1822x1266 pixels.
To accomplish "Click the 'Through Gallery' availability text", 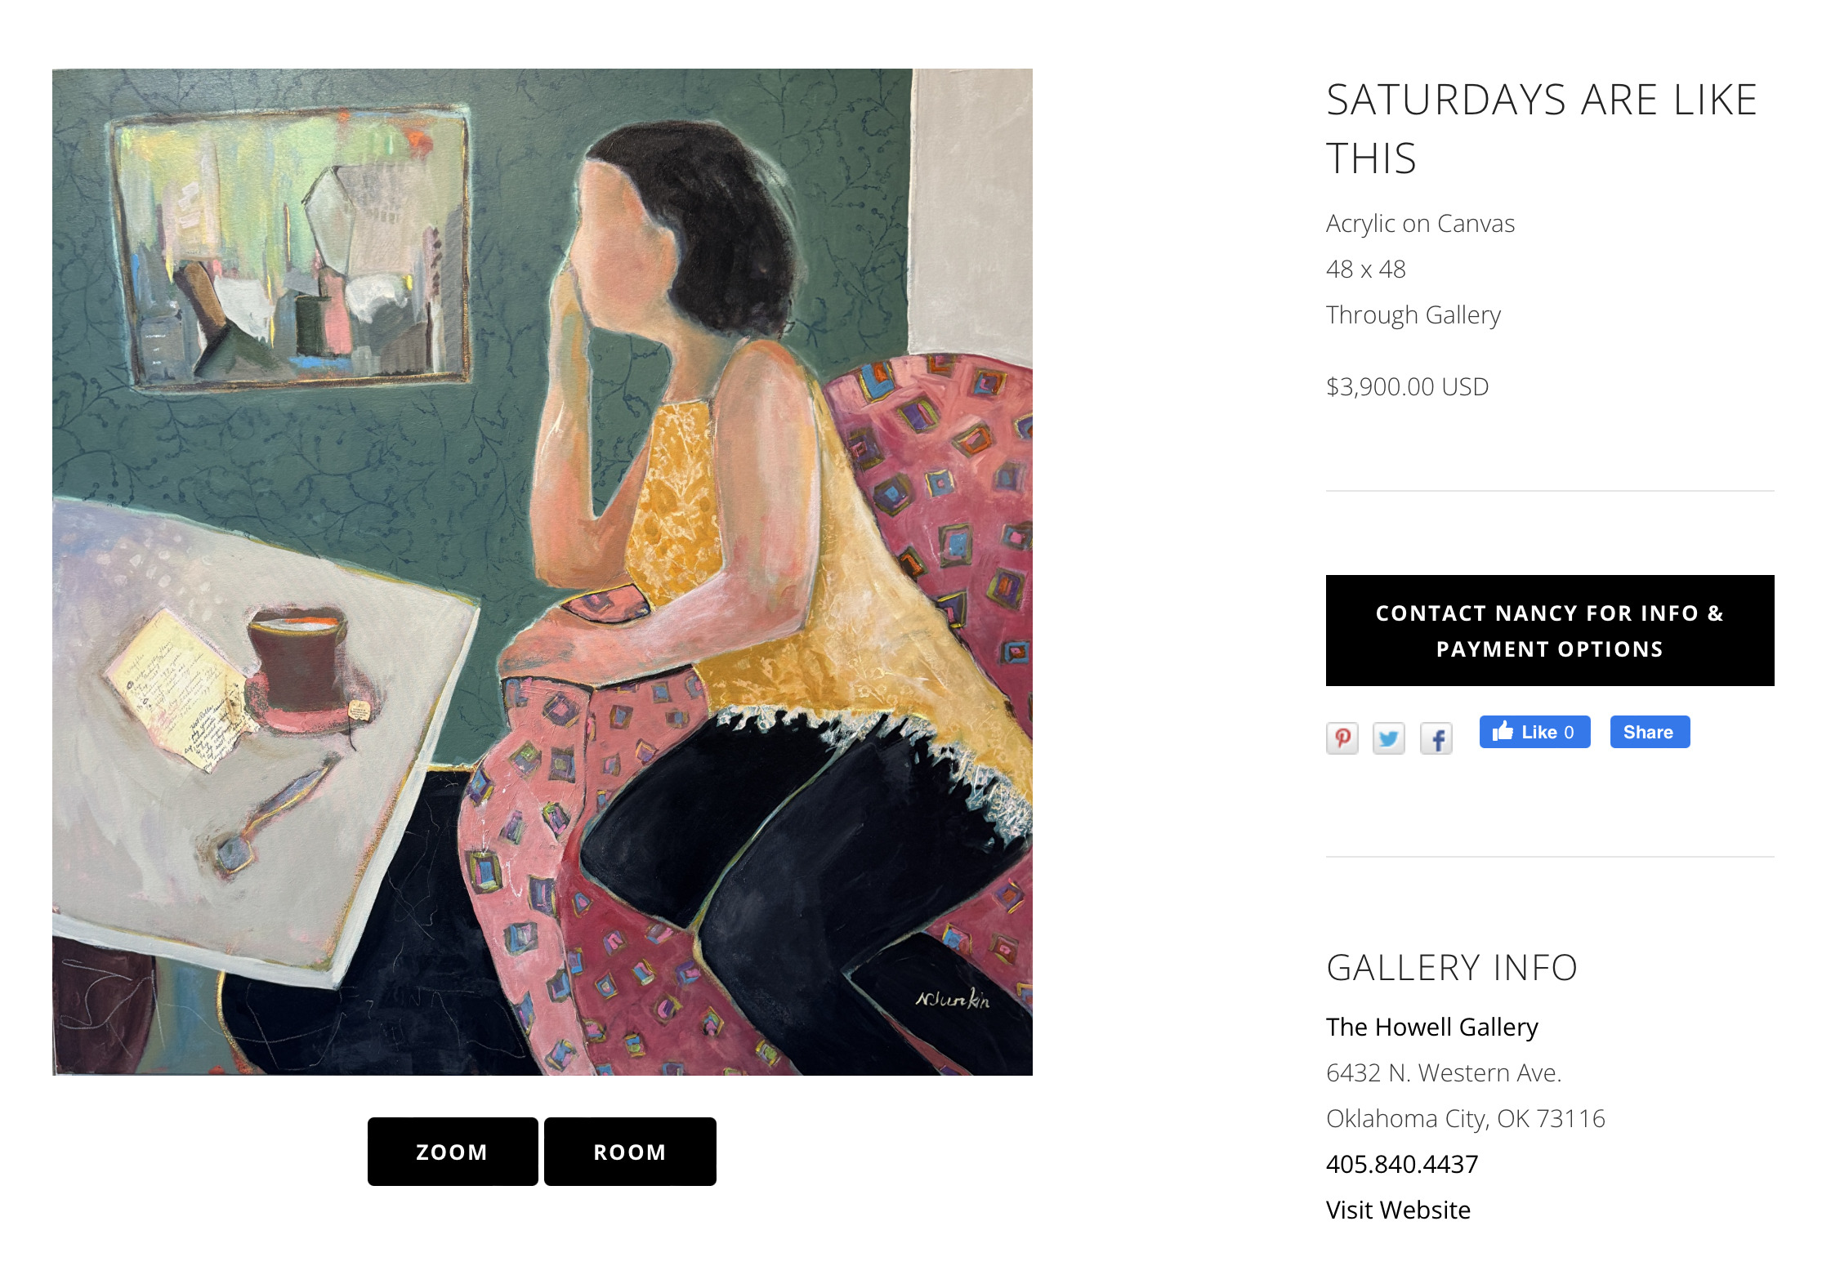I will point(1413,314).
